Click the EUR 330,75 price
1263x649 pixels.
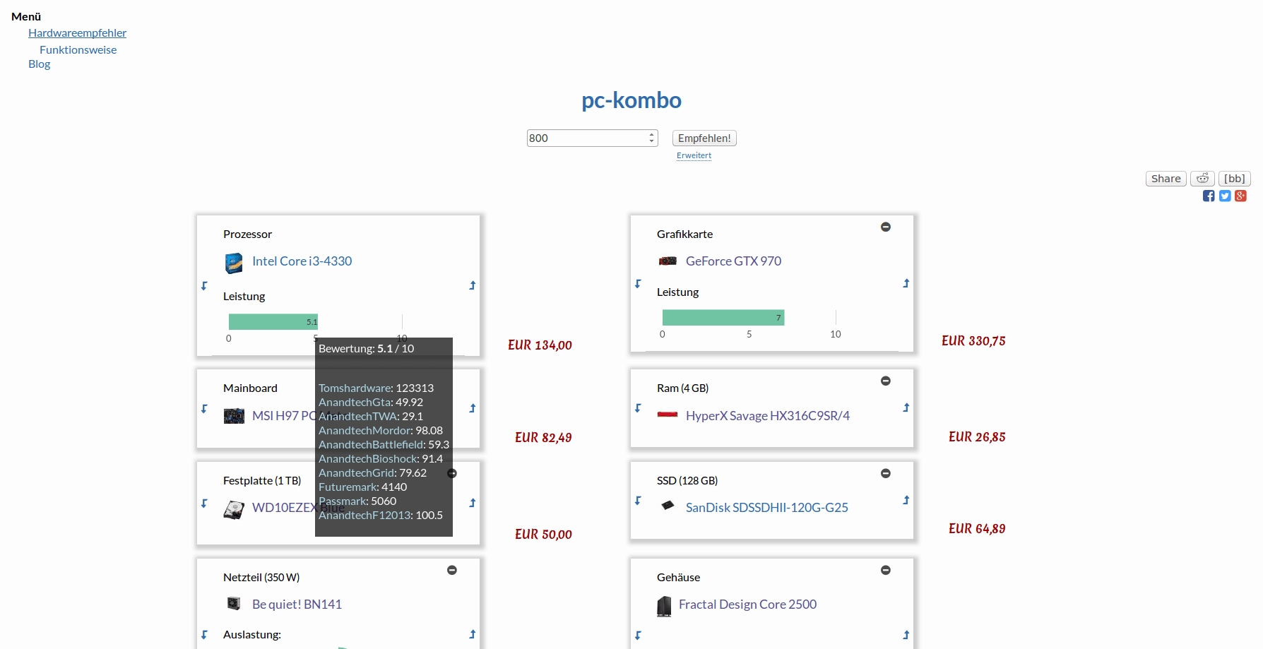coord(973,341)
